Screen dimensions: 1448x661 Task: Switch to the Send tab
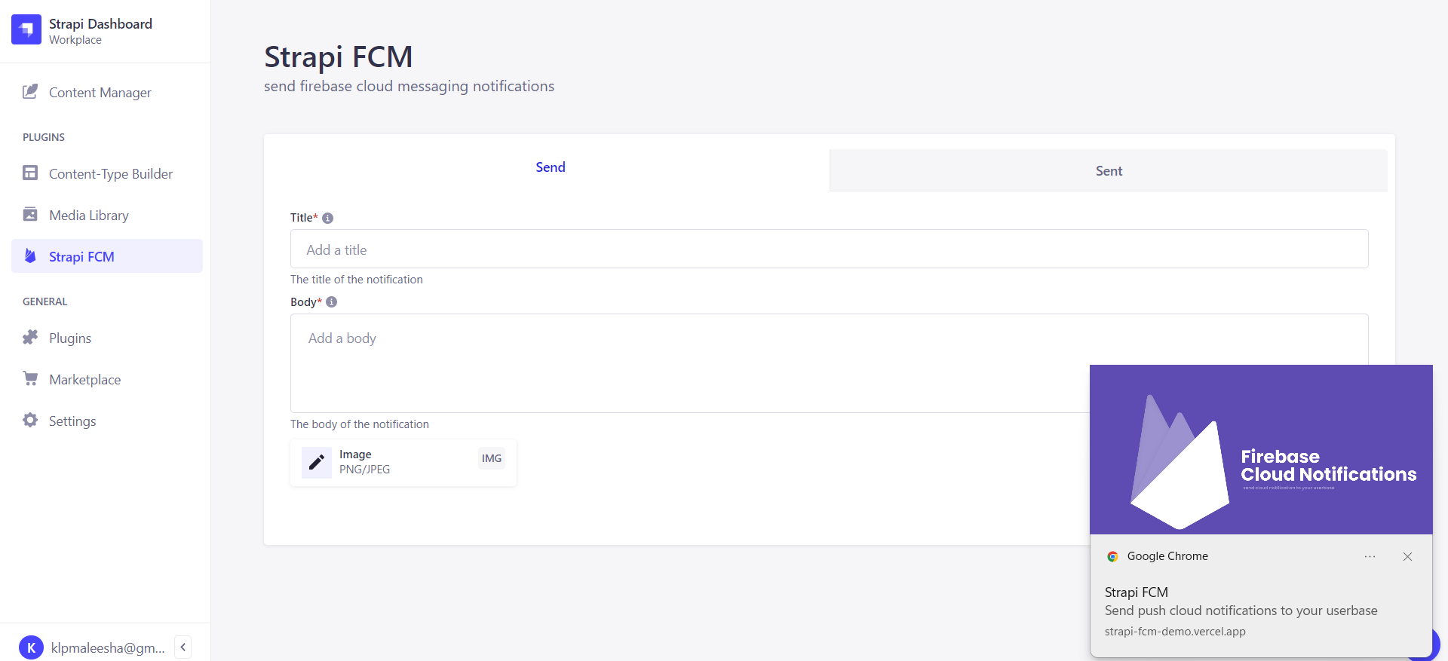tap(551, 167)
